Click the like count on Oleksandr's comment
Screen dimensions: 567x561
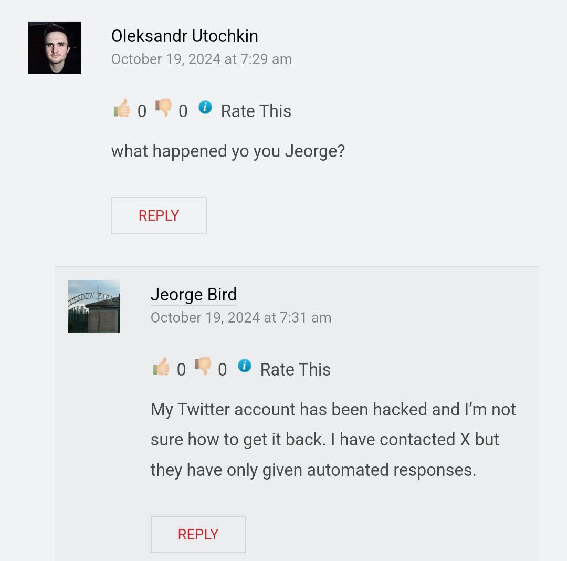(x=142, y=111)
